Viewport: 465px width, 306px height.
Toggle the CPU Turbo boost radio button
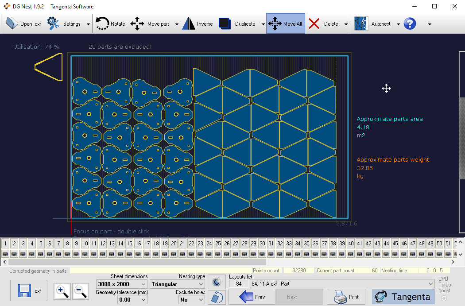(444, 298)
